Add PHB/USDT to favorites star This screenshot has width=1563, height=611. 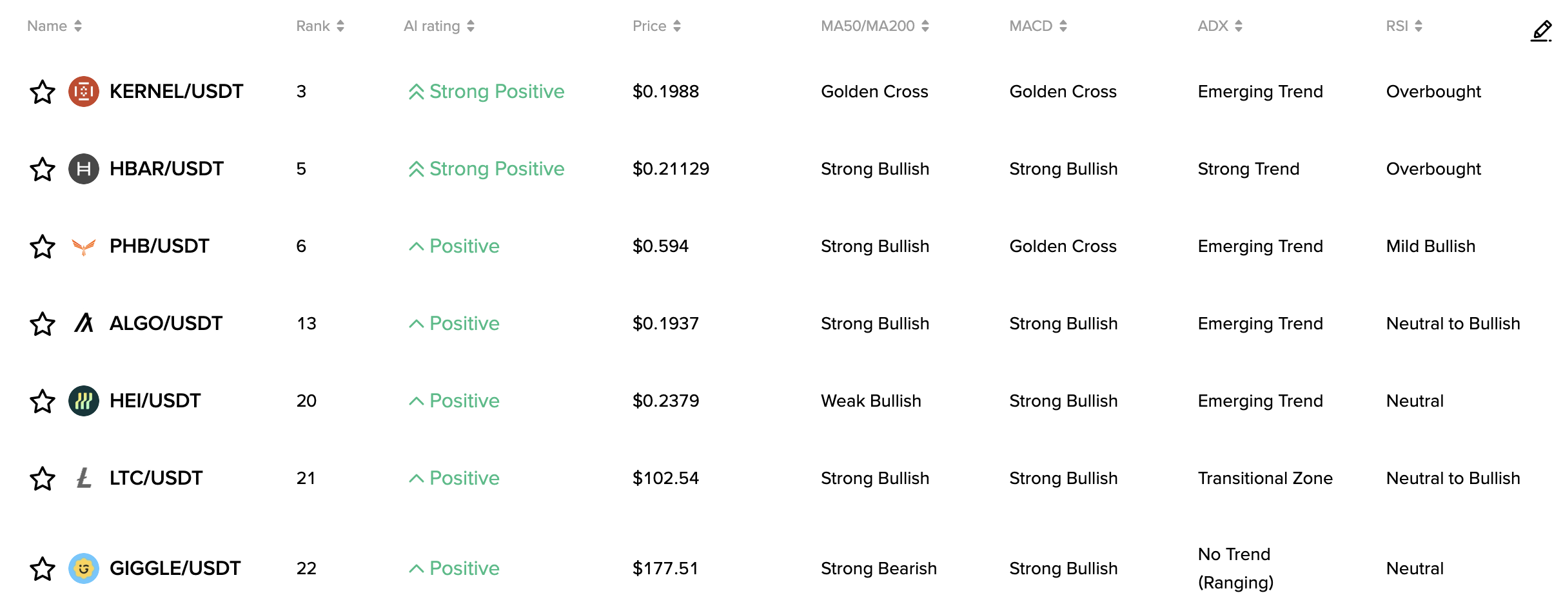[43, 246]
